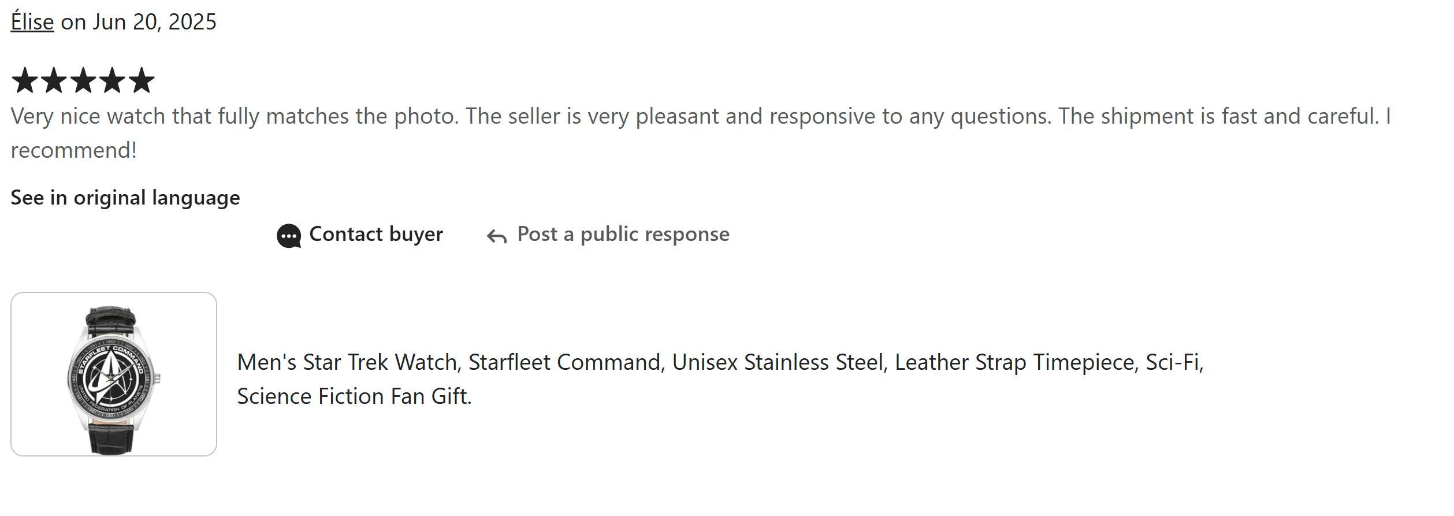
Task: Open Élise's buyer profile link
Action: click(32, 21)
